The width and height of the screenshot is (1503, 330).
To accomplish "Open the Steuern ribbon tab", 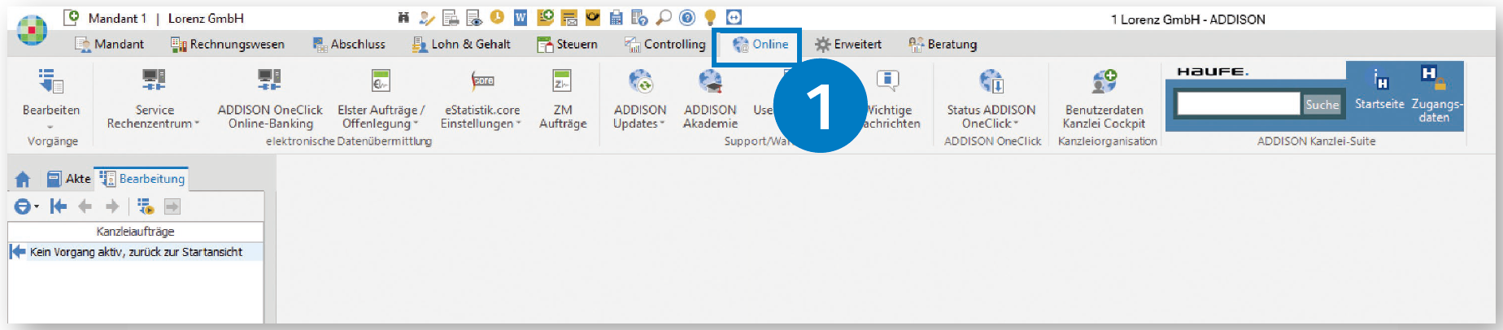I will pos(567,44).
